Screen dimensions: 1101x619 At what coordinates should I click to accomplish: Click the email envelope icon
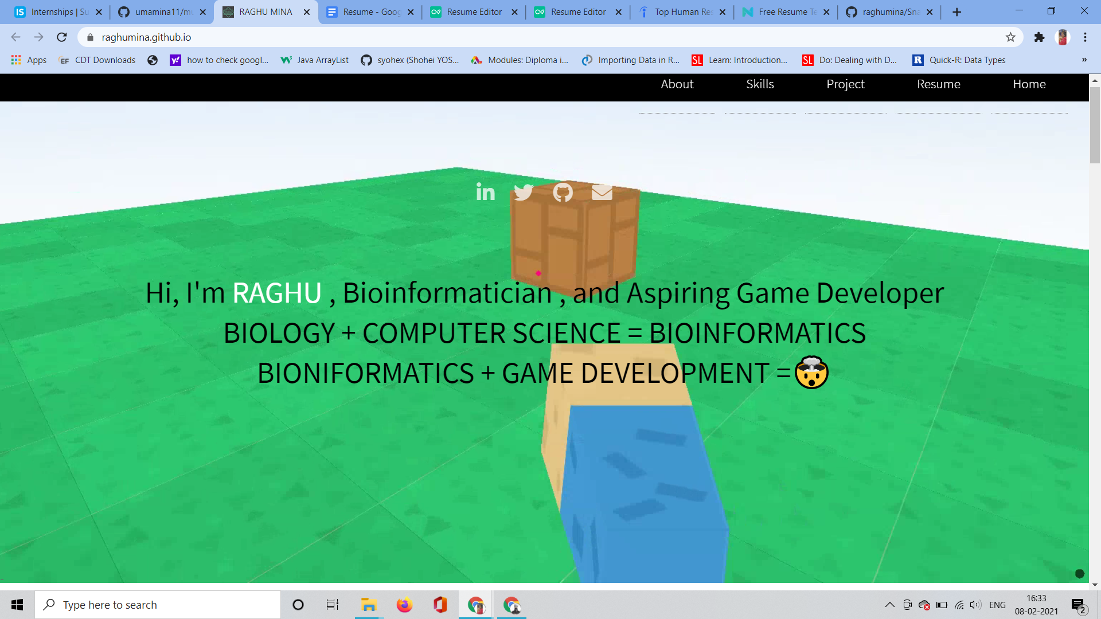602,193
